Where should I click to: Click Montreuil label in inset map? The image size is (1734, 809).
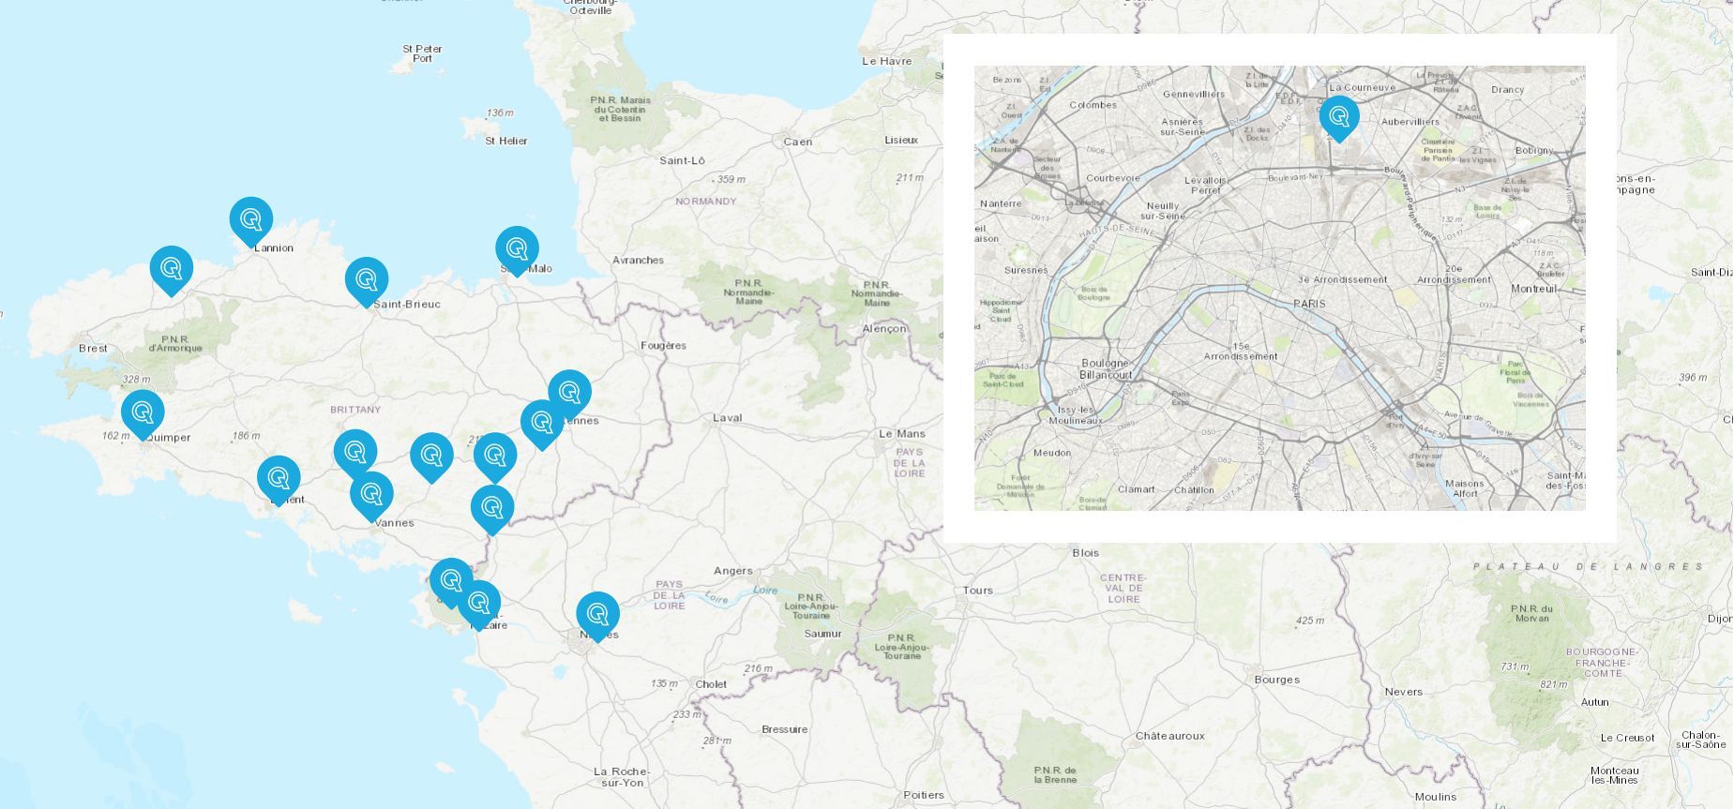click(x=1533, y=289)
